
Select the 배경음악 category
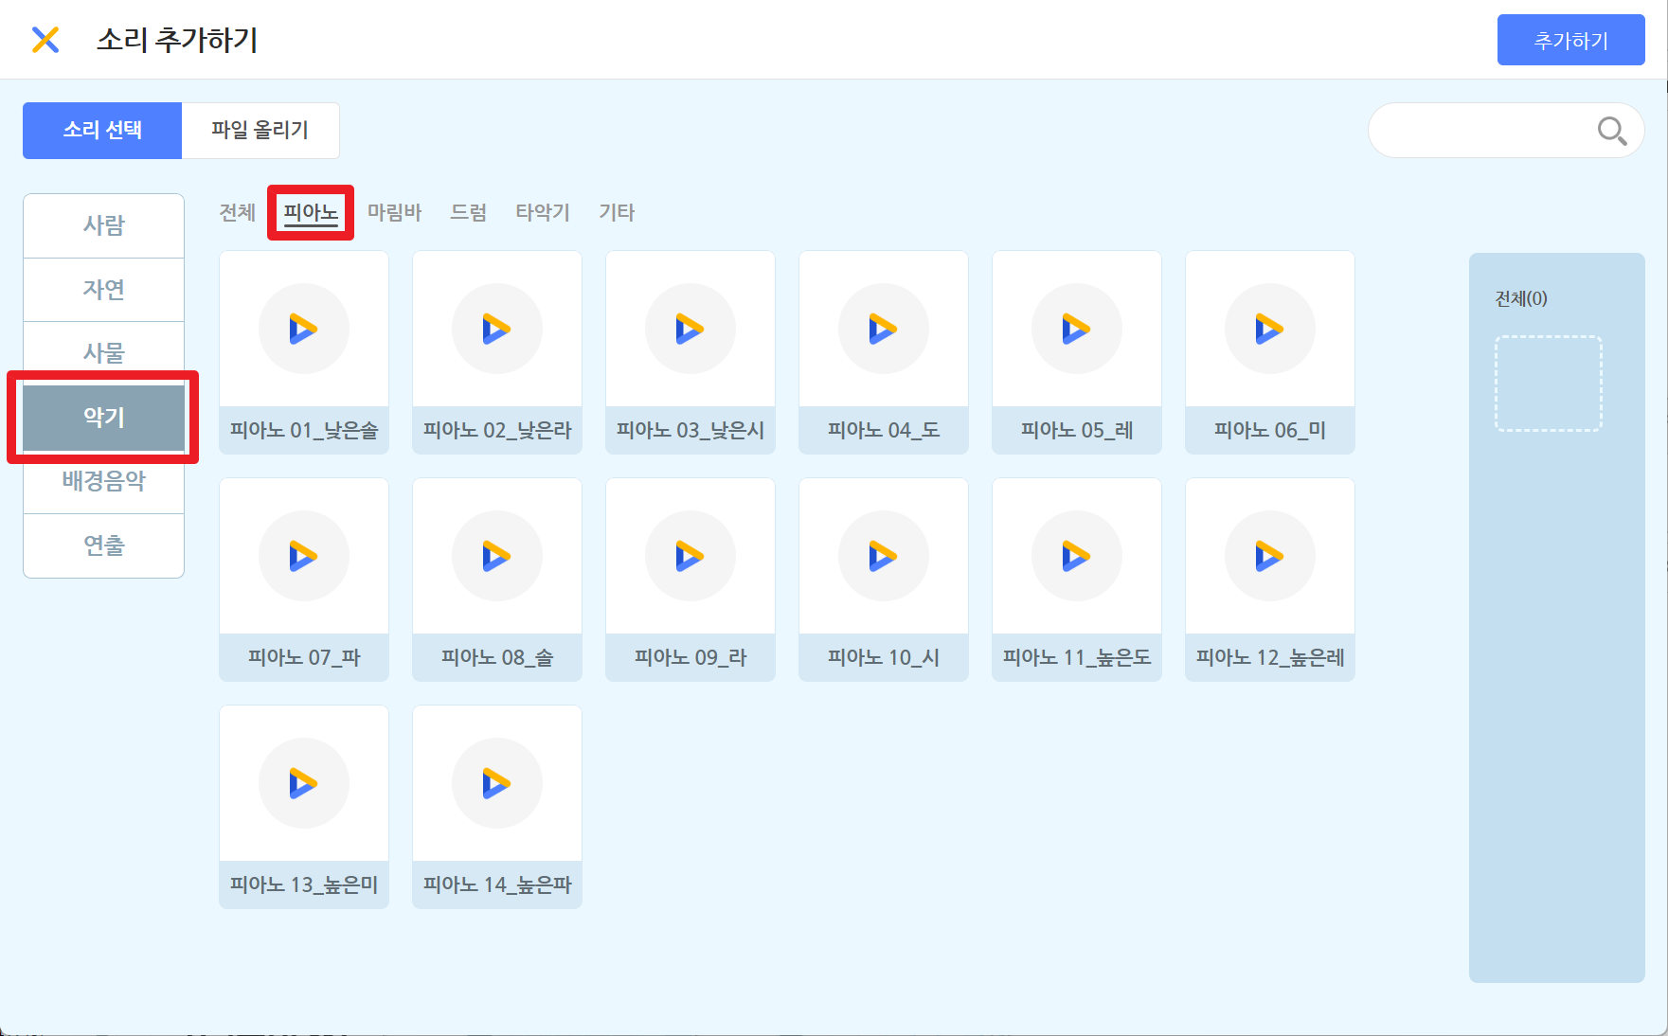[104, 481]
